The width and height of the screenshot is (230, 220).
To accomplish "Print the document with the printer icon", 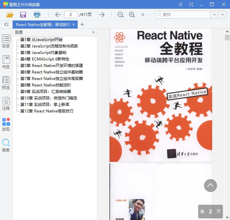I will (x=37, y=15).
